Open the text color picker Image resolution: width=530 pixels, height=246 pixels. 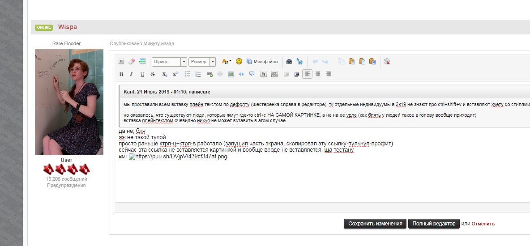pos(227,62)
